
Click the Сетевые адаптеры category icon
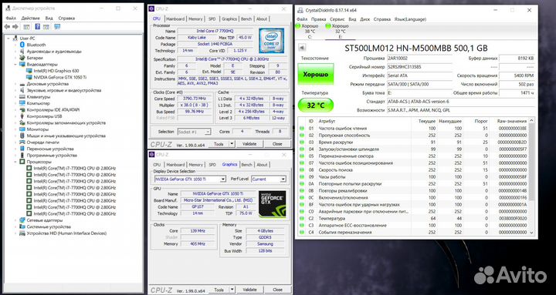pyautogui.click(x=22, y=220)
